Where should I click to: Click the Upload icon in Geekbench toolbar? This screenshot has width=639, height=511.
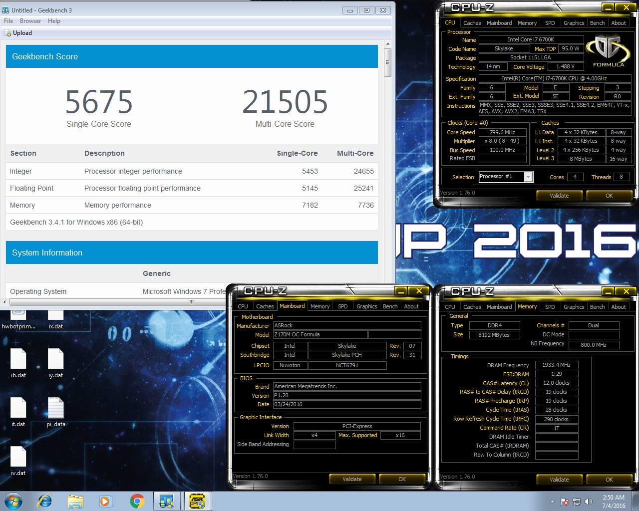8,33
